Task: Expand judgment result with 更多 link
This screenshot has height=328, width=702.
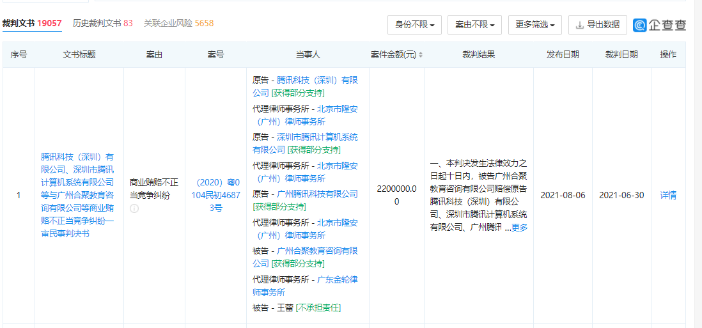Action: pyautogui.click(x=519, y=228)
